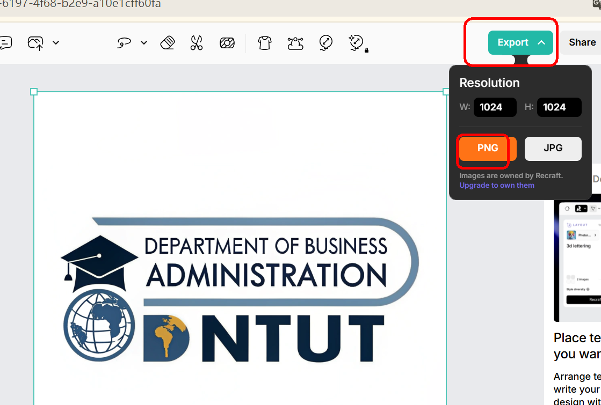The width and height of the screenshot is (601, 405).
Task: Click the chat comment icon in toolbar
Action: point(5,42)
